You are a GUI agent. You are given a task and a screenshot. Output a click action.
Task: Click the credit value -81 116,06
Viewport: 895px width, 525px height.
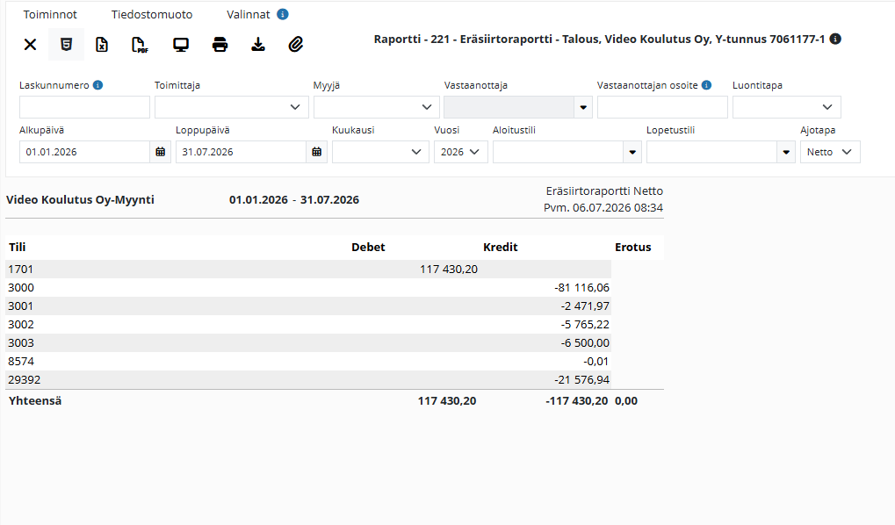pyautogui.click(x=581, y=288)
